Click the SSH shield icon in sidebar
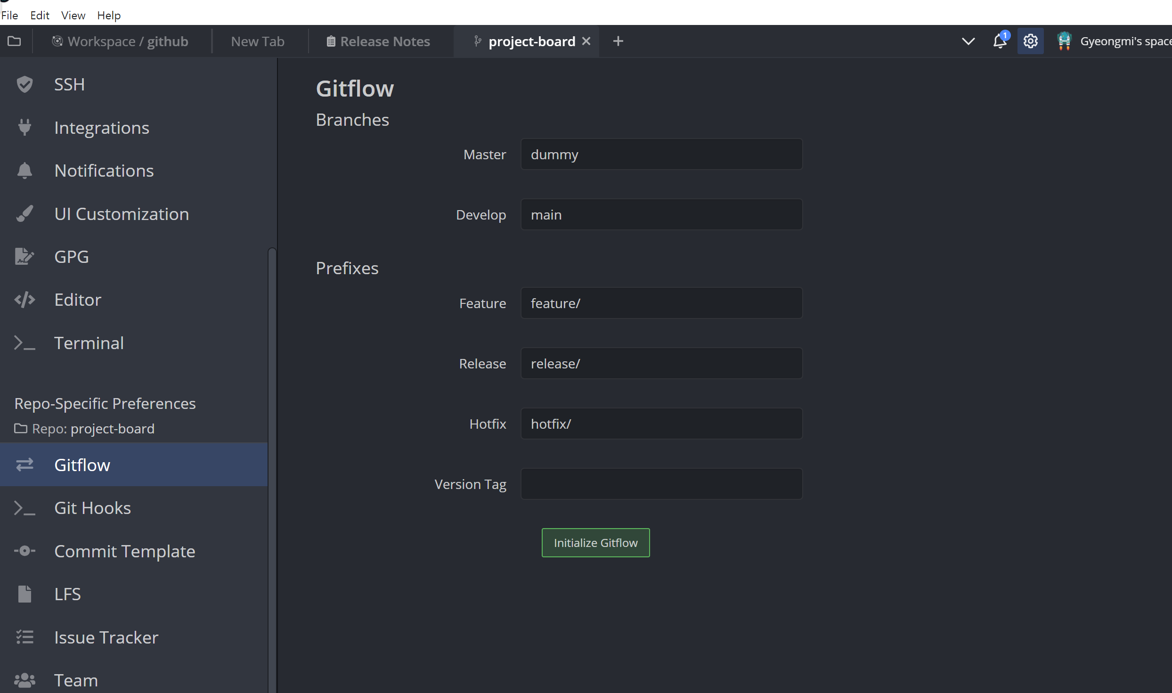 click(24, 84)
